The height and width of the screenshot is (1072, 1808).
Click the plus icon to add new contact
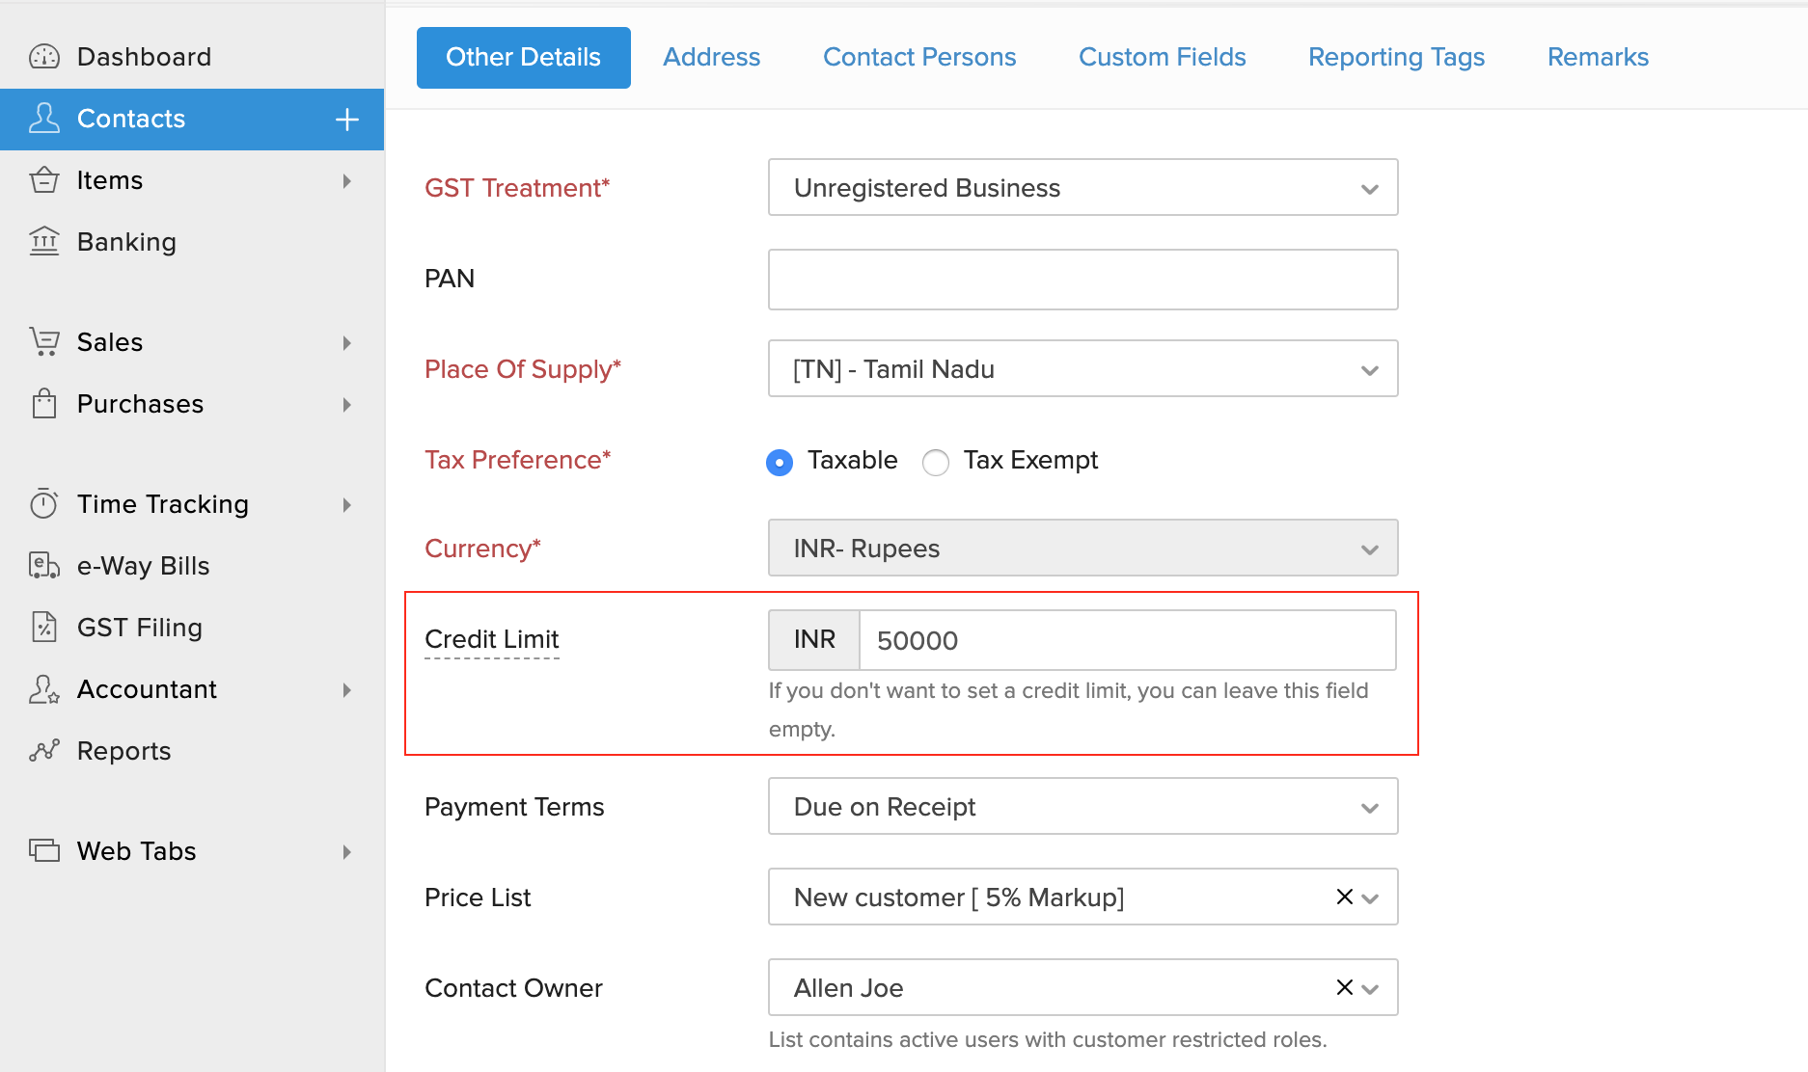click(x=345, y=119)
